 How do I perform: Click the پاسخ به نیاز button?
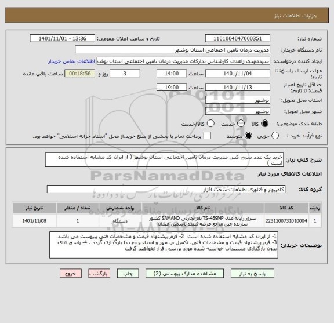click(252, 274)
